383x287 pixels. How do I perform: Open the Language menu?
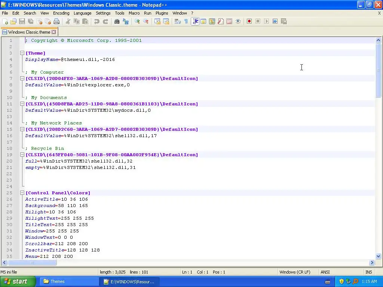pyautogui.click(x=83, y=13)
